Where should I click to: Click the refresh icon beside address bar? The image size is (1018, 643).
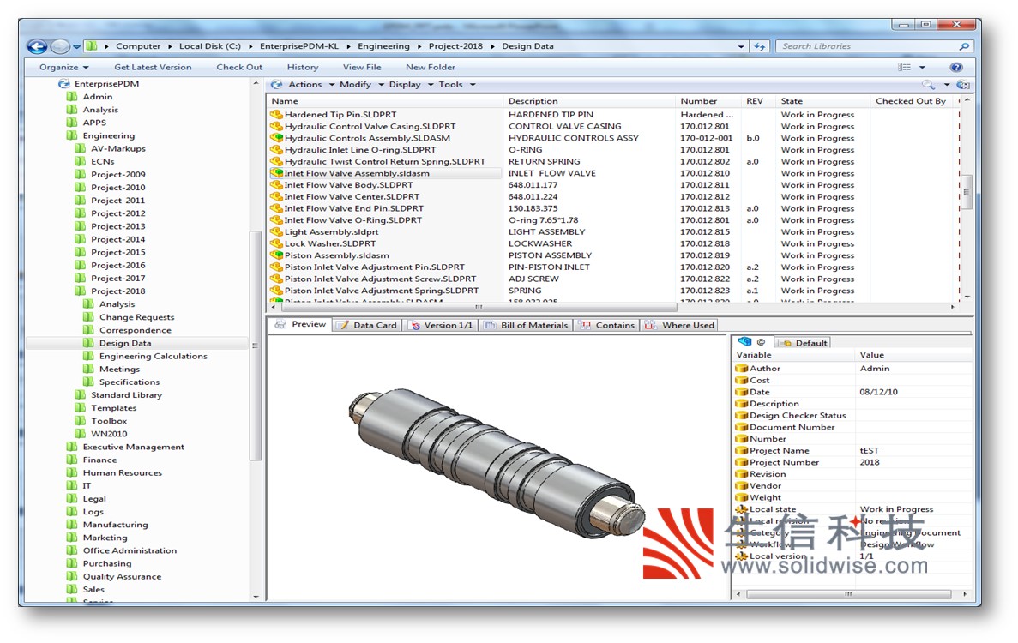pos(760,46)
